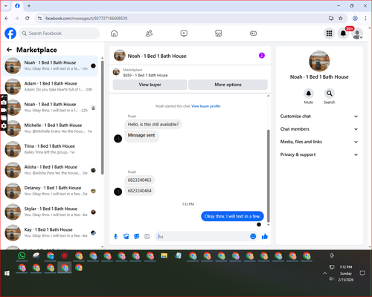Mute the conversation with bell icon

(x=309, y=94)
